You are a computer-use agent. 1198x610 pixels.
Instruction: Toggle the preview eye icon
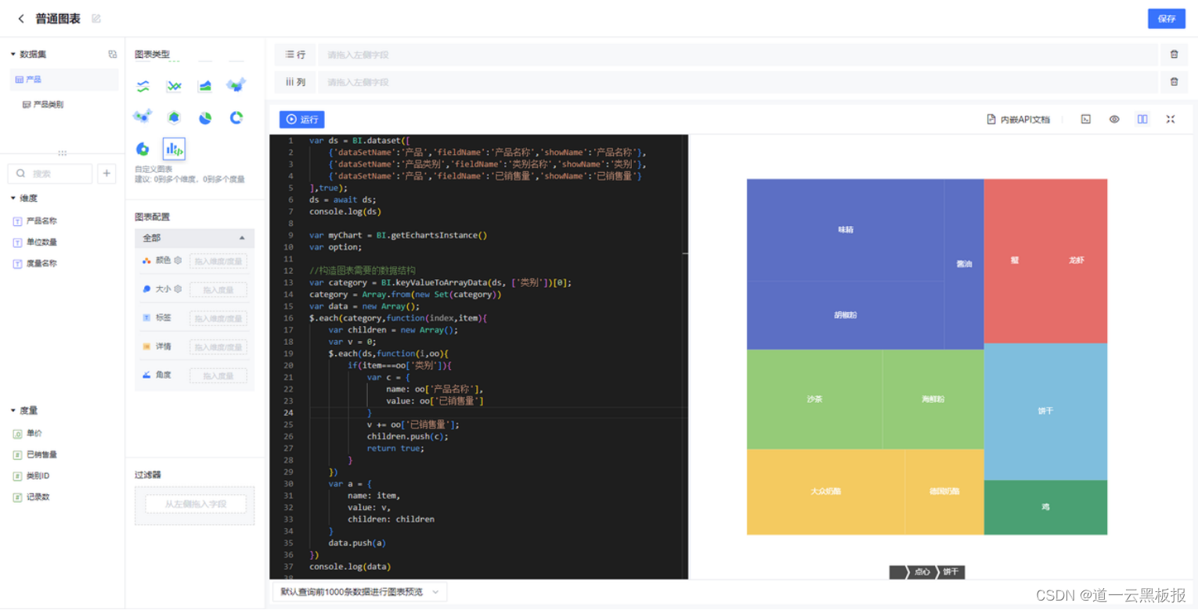1114,120
